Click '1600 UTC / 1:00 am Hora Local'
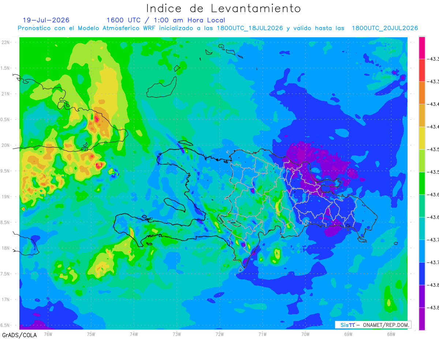 click(166, 20)
